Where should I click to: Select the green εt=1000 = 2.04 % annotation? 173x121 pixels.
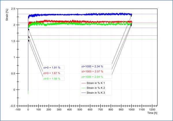[x=93, y=77]
